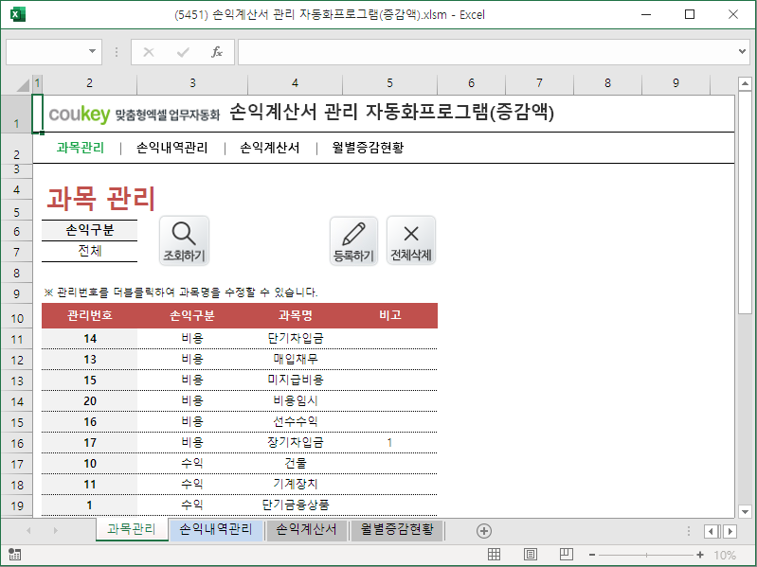Select the 단기금융상품 cell
The width and height of the screenshot is (757, 567).
[x=295, y=505]
